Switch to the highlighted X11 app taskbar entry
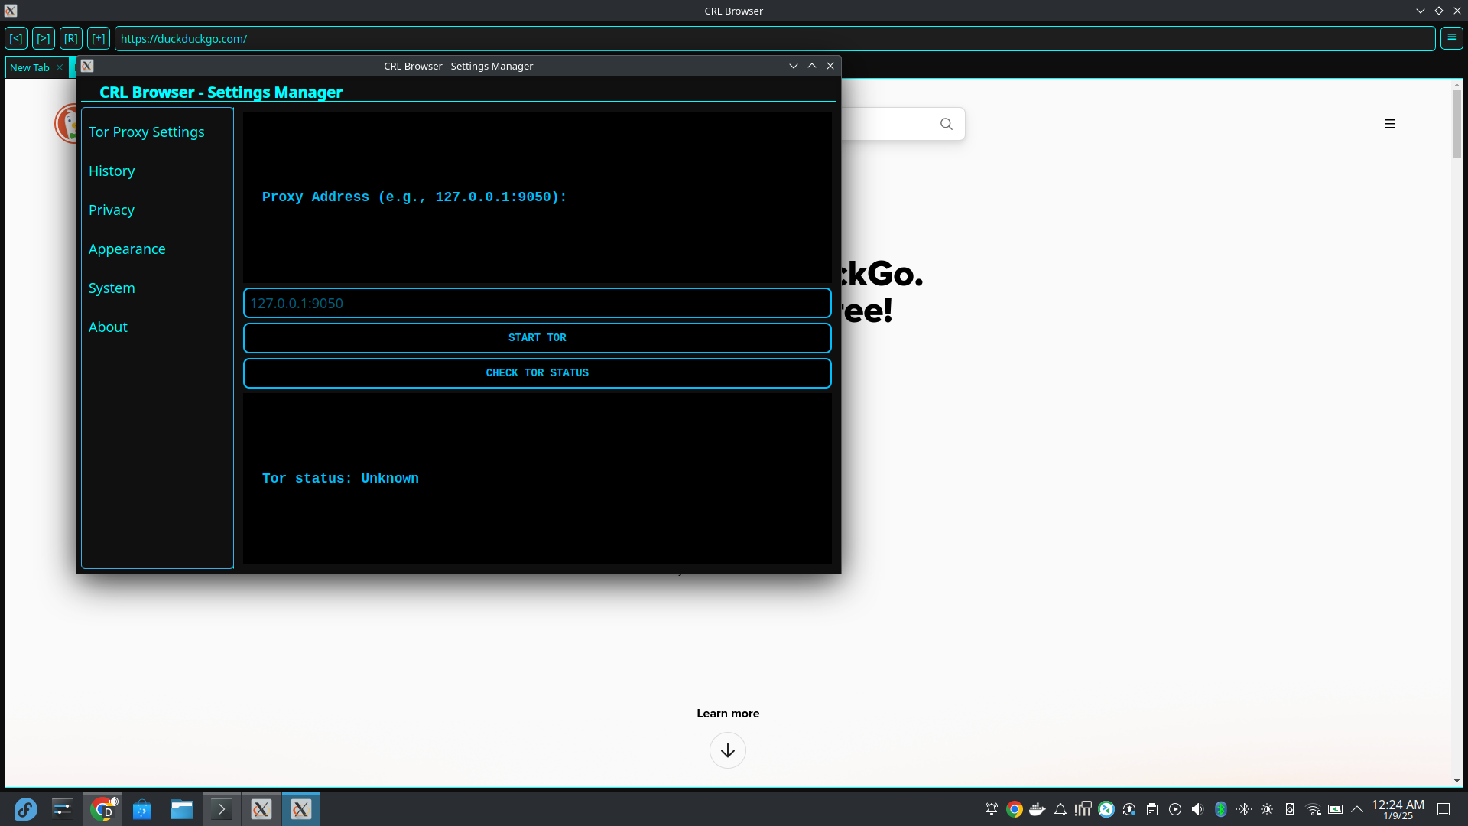1468x826 pixels. coord(301,809)
